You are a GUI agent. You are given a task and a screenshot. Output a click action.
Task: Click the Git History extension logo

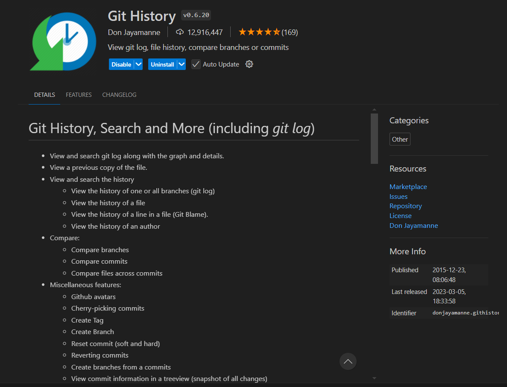(63, 41)
